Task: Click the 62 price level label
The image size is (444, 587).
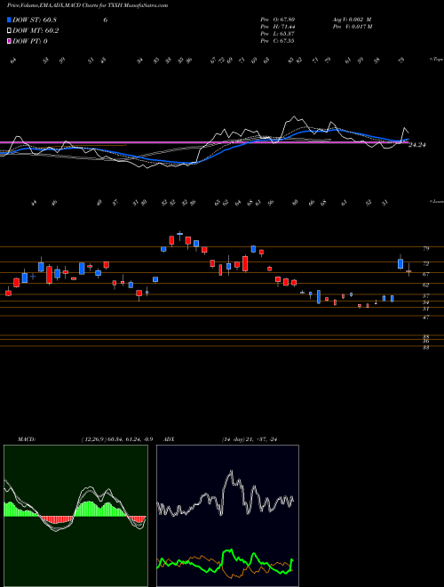Action: pos(425,285)
